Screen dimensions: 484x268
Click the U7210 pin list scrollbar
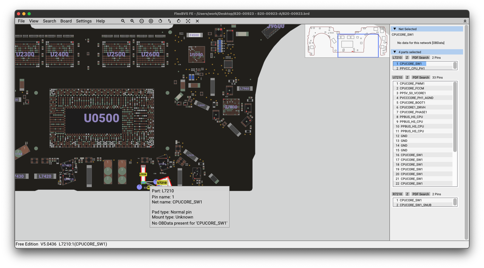(x=455, y=116)
